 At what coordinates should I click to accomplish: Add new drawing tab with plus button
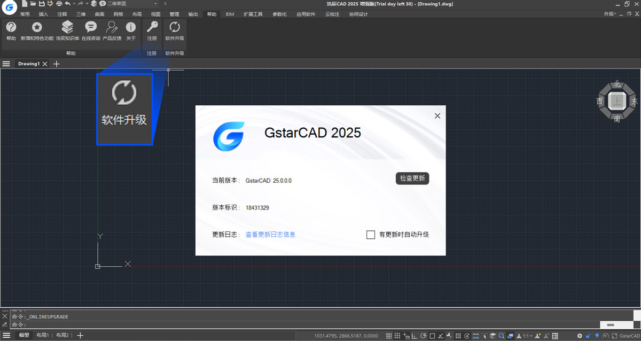tap(56, 64)
